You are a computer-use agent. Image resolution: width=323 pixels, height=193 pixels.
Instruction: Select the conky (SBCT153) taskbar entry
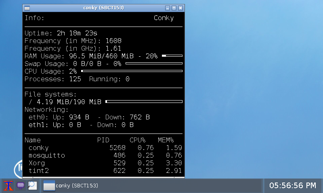tap(71, 186)
